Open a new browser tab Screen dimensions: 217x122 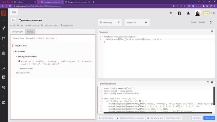pos(93,2)
